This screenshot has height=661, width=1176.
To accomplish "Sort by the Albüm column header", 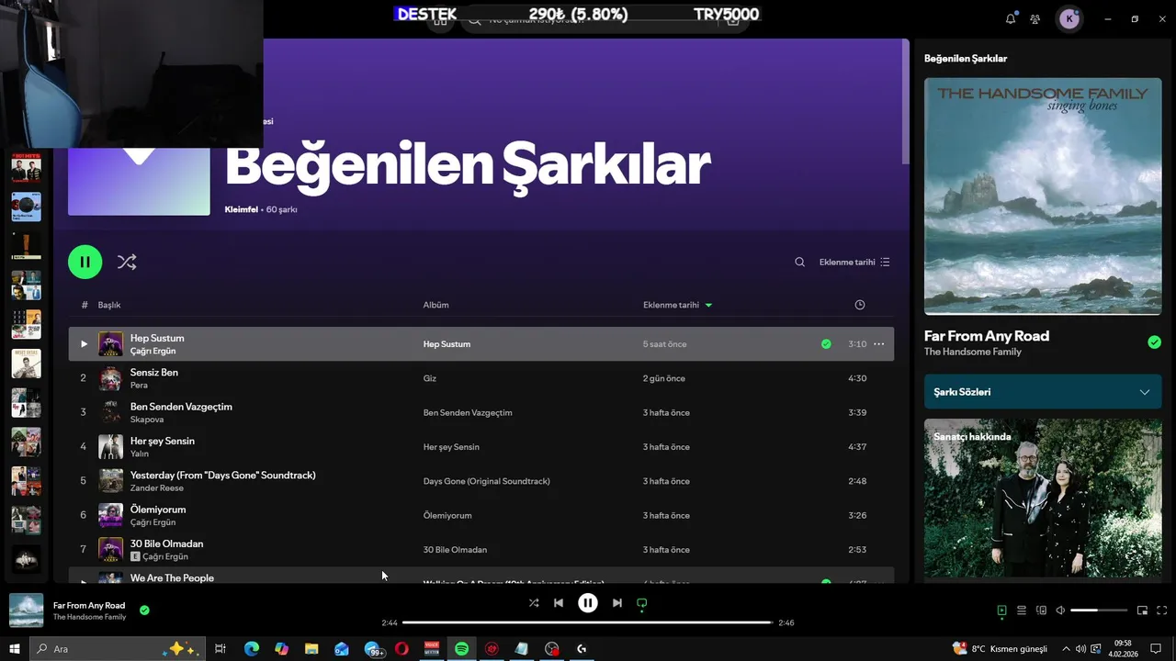I will tap(435, 305).
